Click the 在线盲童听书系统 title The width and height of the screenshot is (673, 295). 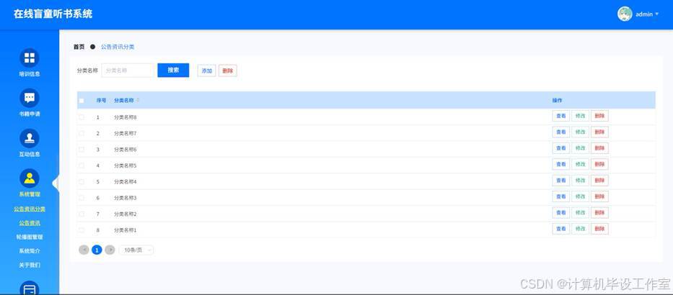pos(53,14)
